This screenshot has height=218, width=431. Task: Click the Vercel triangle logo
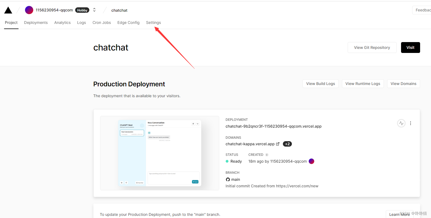pos(8,10)
